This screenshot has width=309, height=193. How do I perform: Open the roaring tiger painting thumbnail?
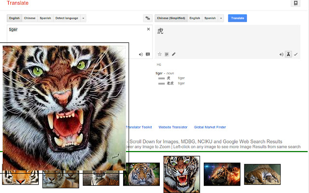182,174
